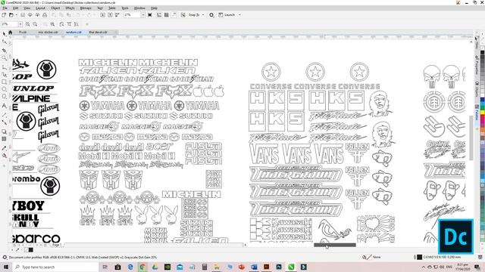Open the zoom level dropdown in standard toolbar
The width and height of the screenshot is (485, 272).
(x=143, y=15)
